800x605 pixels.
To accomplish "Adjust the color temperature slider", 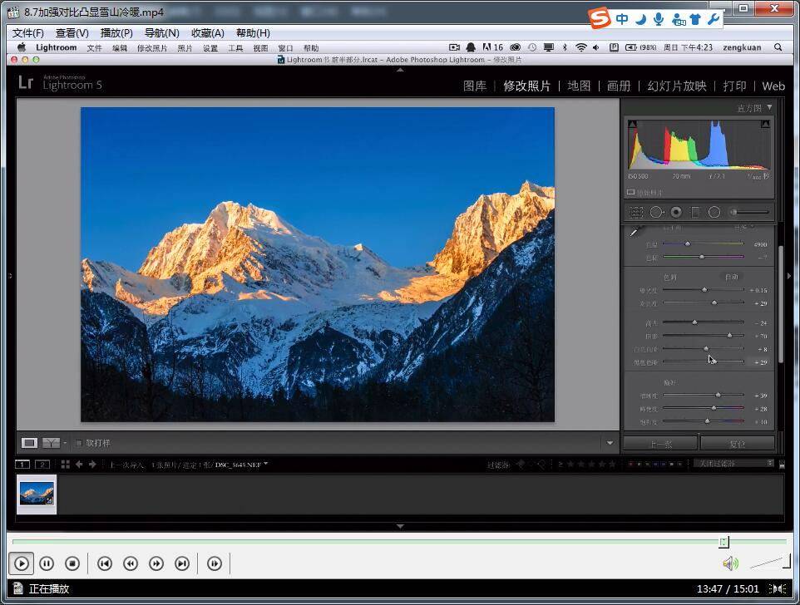I will (688, 244).
